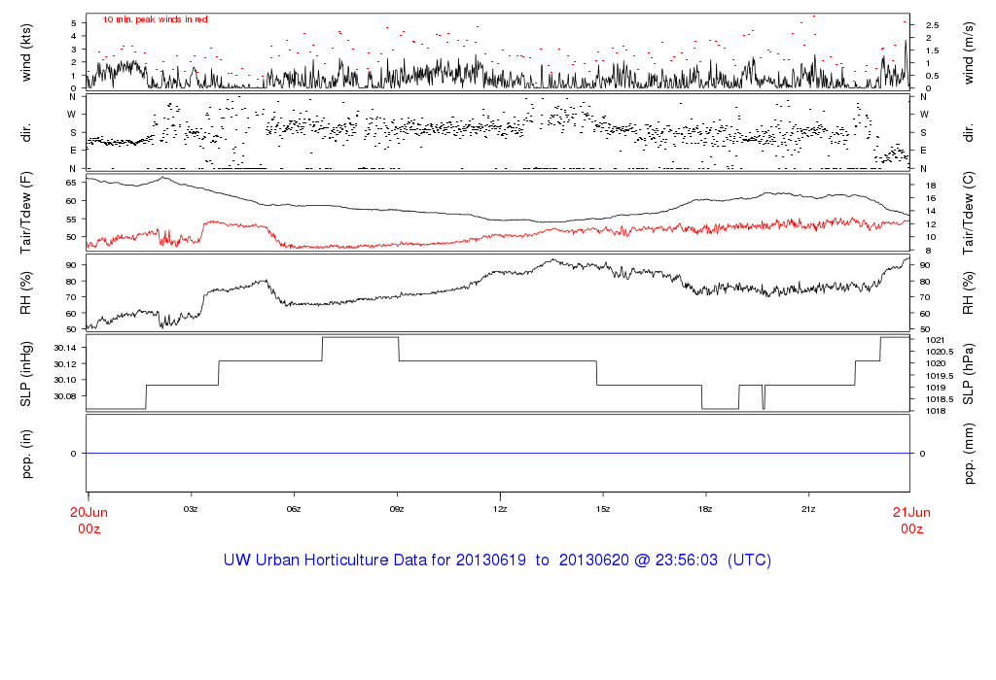
Task: Click the '30.10' pressure tick value
Action: tap(65, 379)
